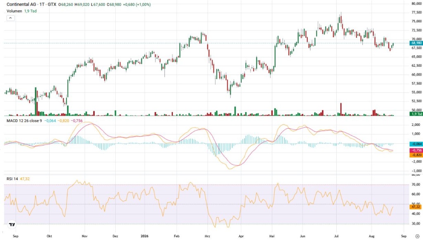Click the legend volume value 1,9 Tsd
Screen dimensions: 423x240
click(x=31, y=11)
